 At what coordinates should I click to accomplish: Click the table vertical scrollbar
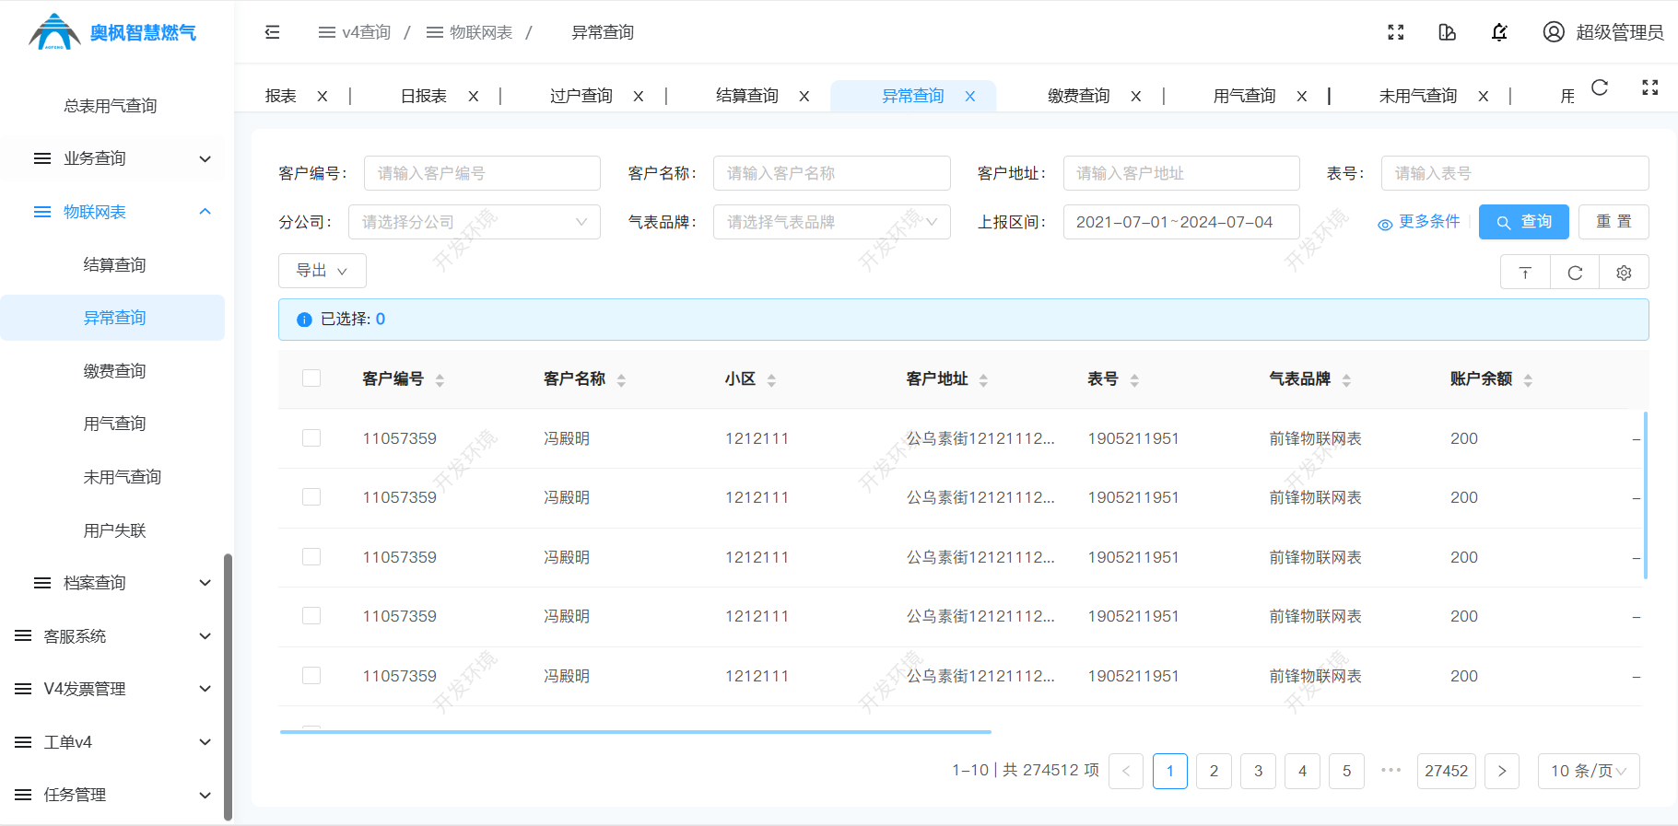(x=1646, y=495)
